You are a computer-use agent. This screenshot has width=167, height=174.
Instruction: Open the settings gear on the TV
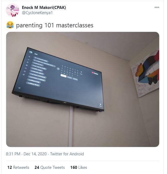coord(19,88)
